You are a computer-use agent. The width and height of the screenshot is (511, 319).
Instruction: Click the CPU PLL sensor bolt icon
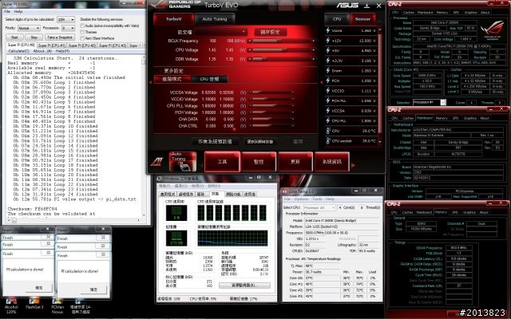[x=328, y=120]
